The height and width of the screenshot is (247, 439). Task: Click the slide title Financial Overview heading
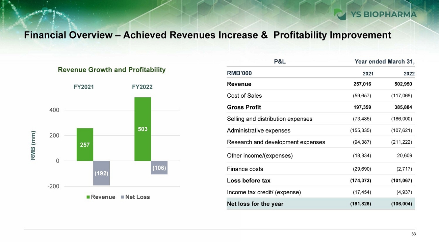207,35
